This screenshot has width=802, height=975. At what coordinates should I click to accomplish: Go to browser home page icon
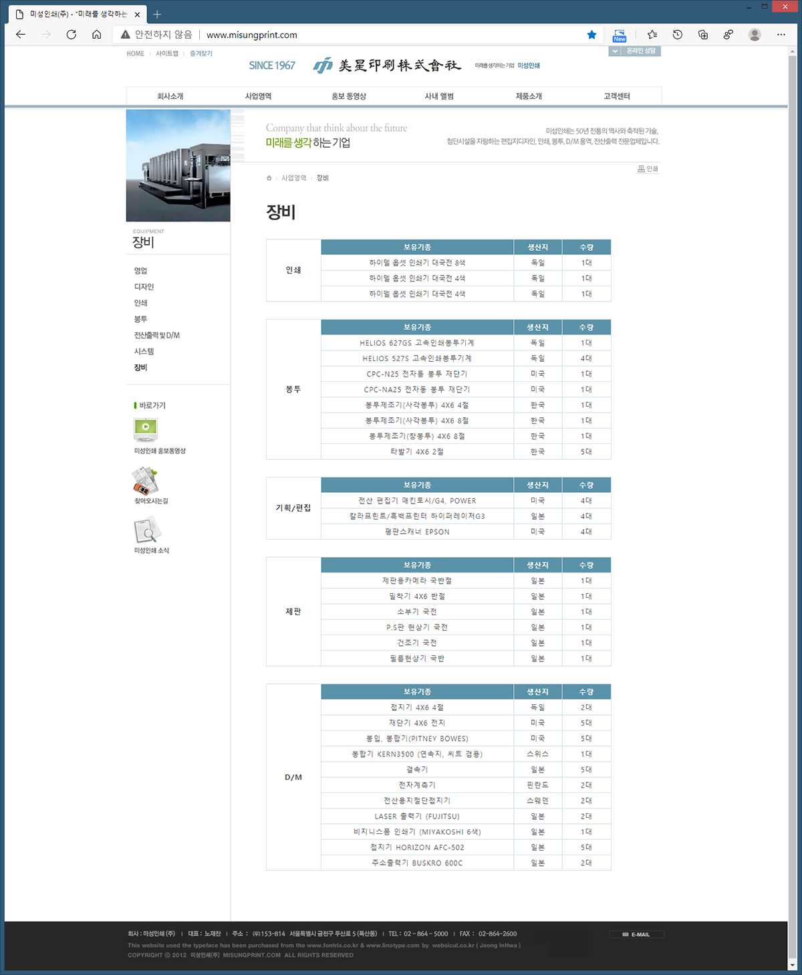click(97, 35)
